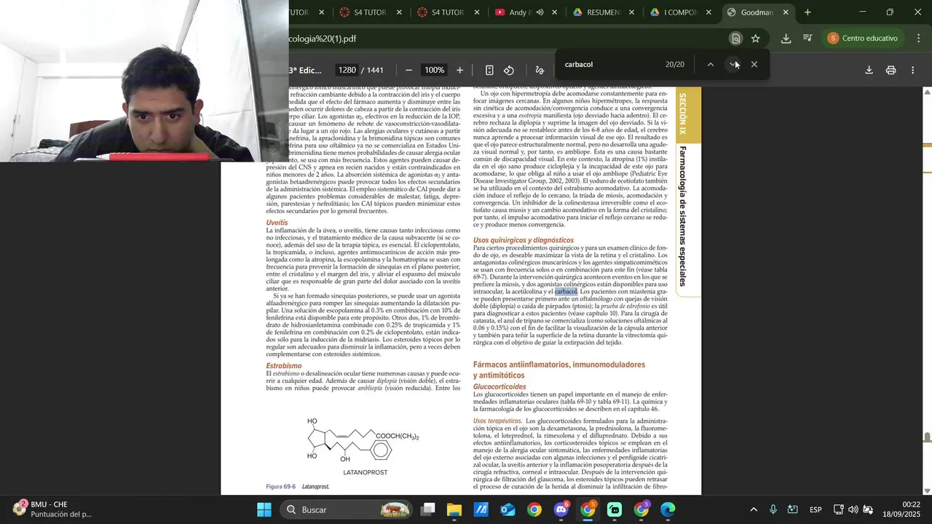This screenshot has width=932, height=524.
Task: Bookmark this page with the star icon
Action: (756, 39)
